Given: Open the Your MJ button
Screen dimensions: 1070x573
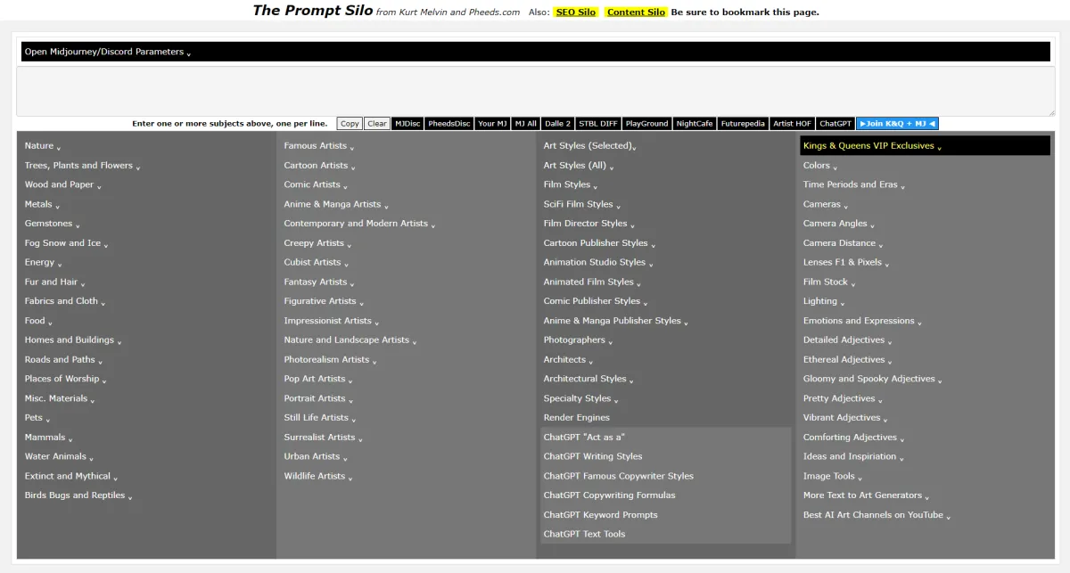Looking at the screenshot, I should pos(492,124).
